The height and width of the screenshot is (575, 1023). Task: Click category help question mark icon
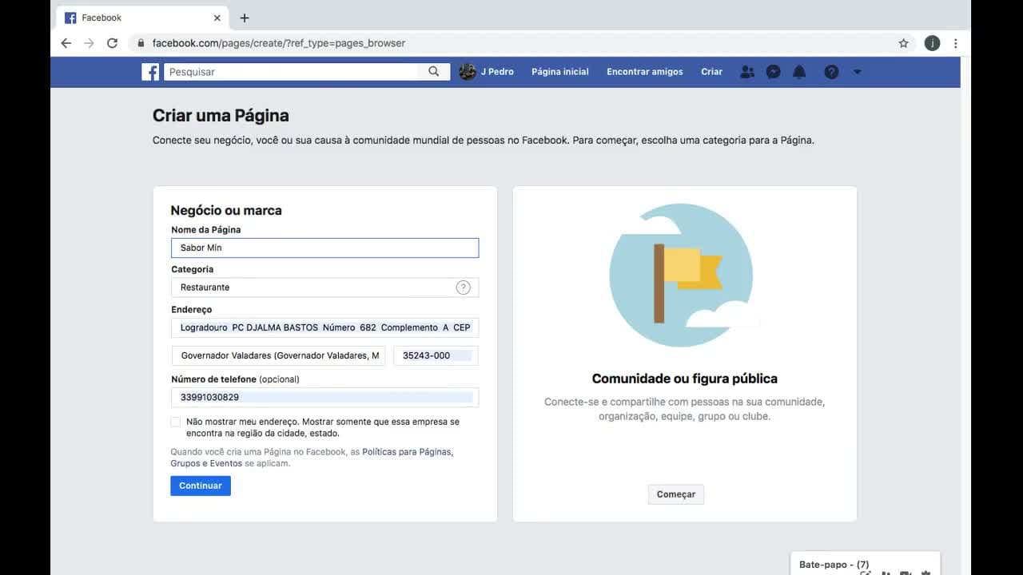tap(463, 287)
